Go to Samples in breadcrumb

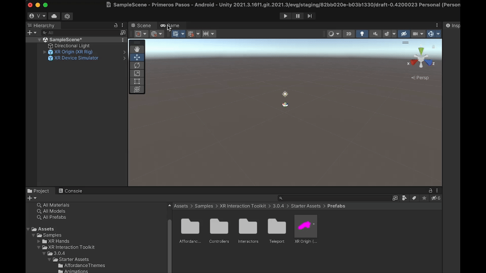204,206
